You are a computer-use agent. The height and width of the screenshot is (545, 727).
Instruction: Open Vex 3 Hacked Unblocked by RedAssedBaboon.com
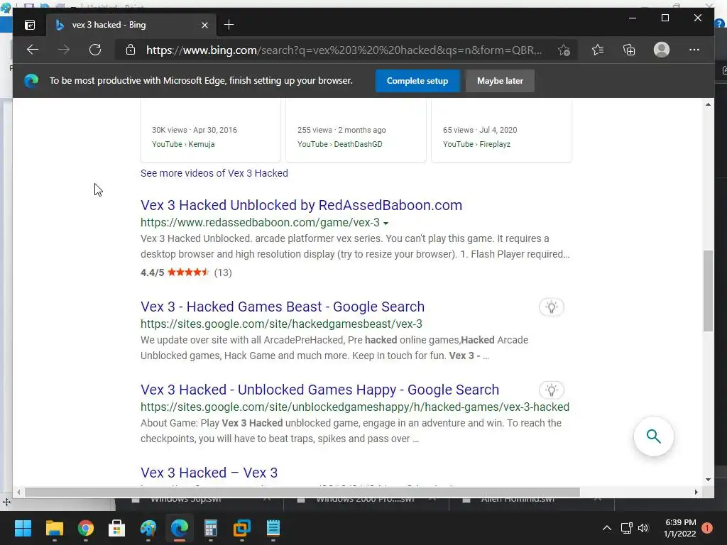tap(301, 205)
